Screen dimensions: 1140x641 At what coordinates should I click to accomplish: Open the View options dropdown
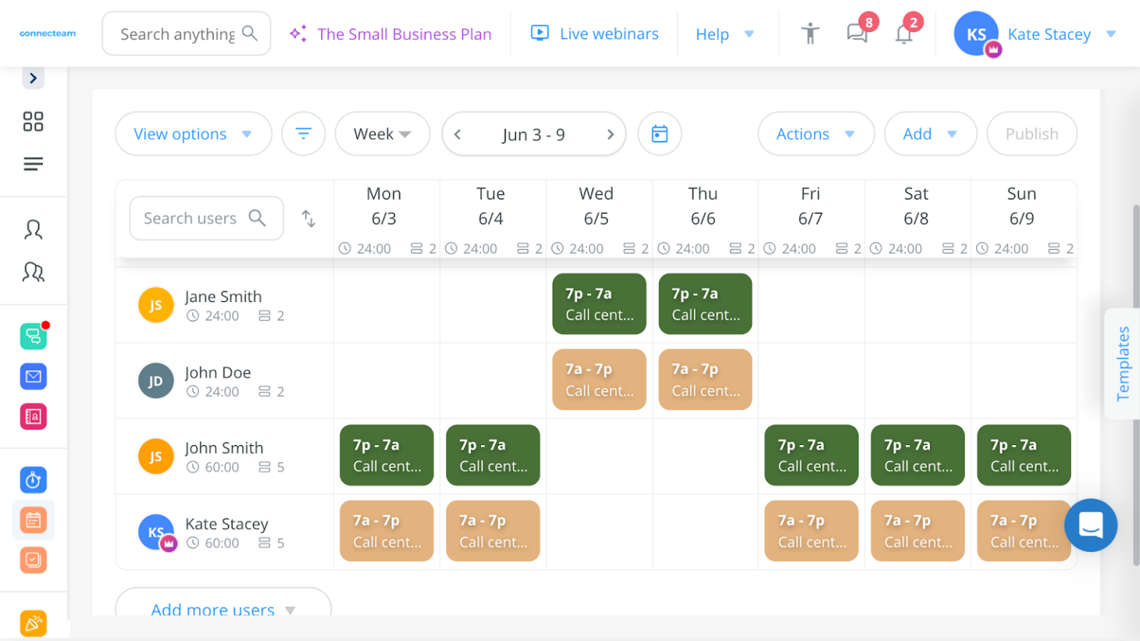193,134
